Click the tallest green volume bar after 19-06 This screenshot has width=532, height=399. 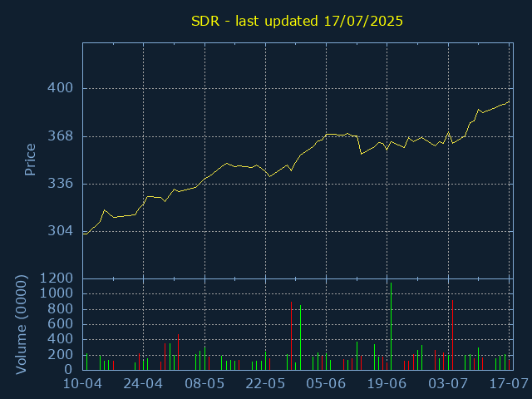coord(392,327)
